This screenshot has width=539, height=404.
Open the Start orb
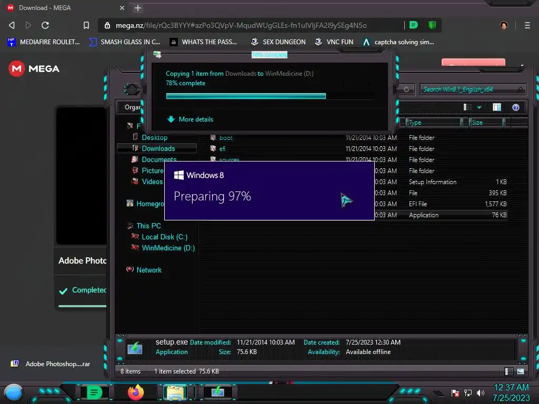pyautogui.click(x=14, y=392)
